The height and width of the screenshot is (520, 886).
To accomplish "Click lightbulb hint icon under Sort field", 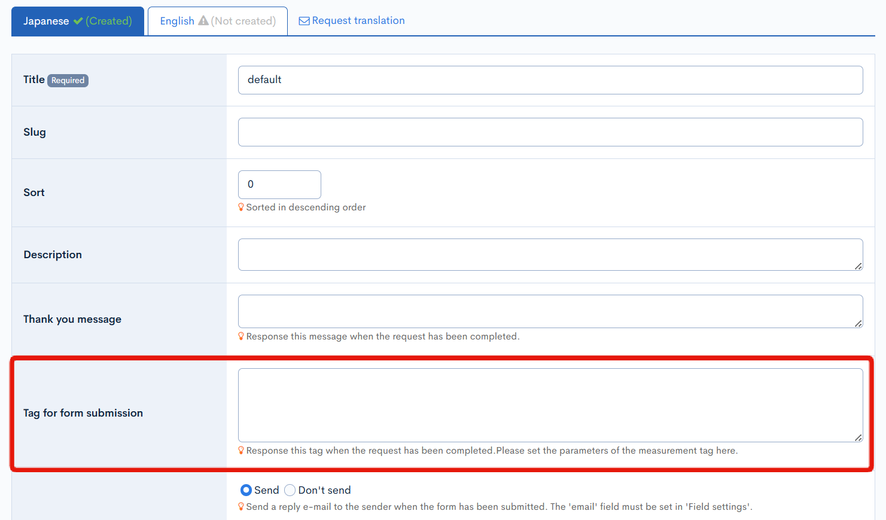I will pyautogui.click(x=241, y=207).
